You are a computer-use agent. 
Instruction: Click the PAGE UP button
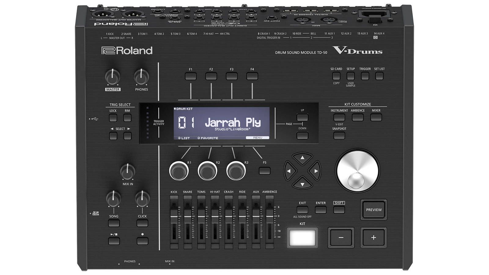(302, 117)
